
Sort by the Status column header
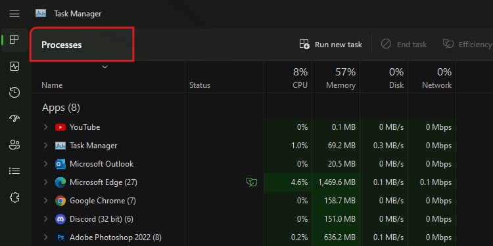pos(200,85)
